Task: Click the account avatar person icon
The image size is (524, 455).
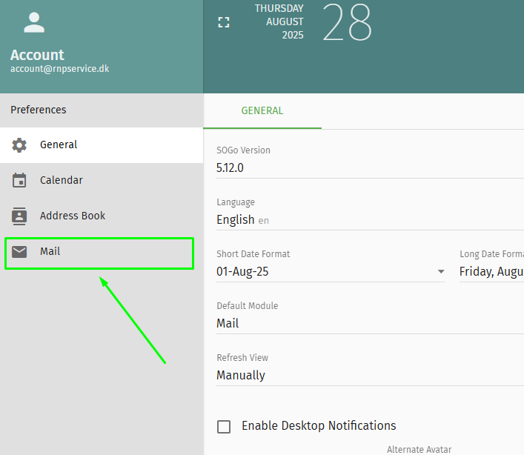Action: pos(34,22)
